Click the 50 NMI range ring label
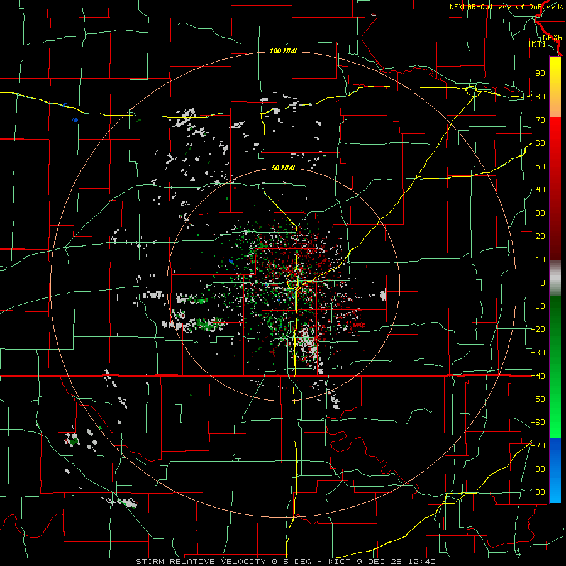This screenshot has width=566, height=566. [x=283, y=168]
